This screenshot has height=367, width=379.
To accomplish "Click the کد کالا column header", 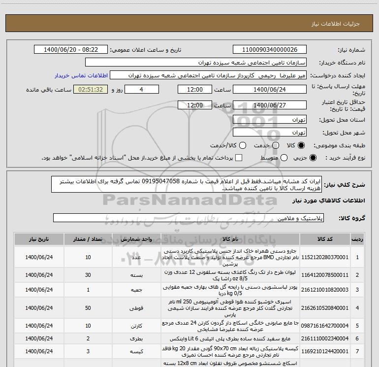I will click(325, 239).
